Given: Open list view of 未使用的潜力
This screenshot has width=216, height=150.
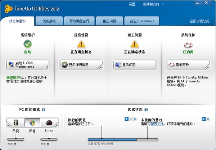Looking at the screenshot, I should point(208,119).
